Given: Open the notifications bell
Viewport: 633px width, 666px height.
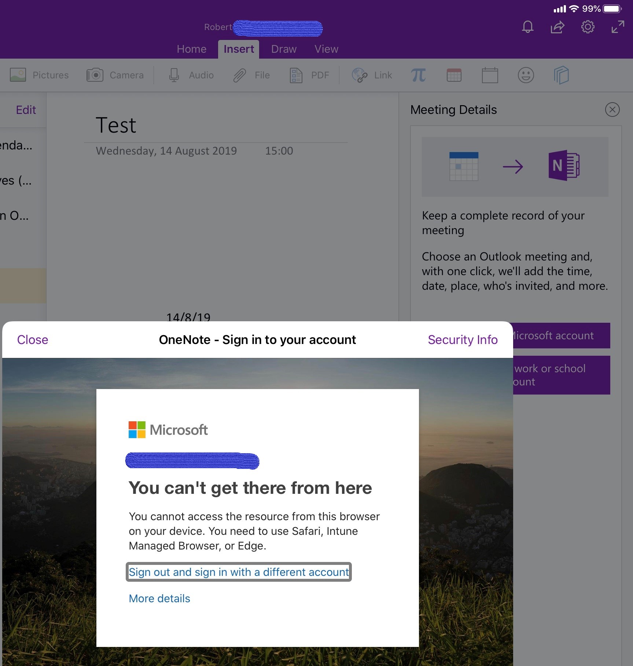Looking at the screenshot, I should (x=528, y=27).
